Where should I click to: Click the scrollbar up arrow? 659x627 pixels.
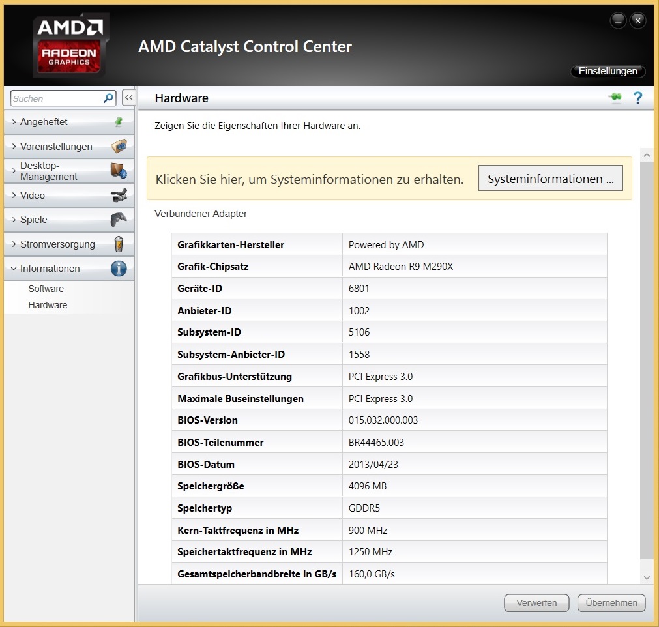[647, 155]
